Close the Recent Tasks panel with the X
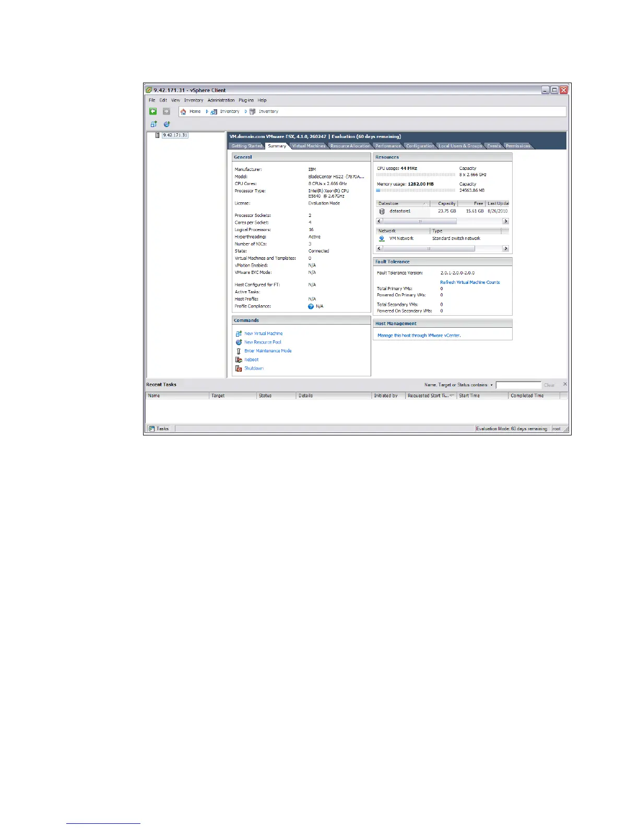Viewport: 639px width, 828px height. [x=565, y=384]
